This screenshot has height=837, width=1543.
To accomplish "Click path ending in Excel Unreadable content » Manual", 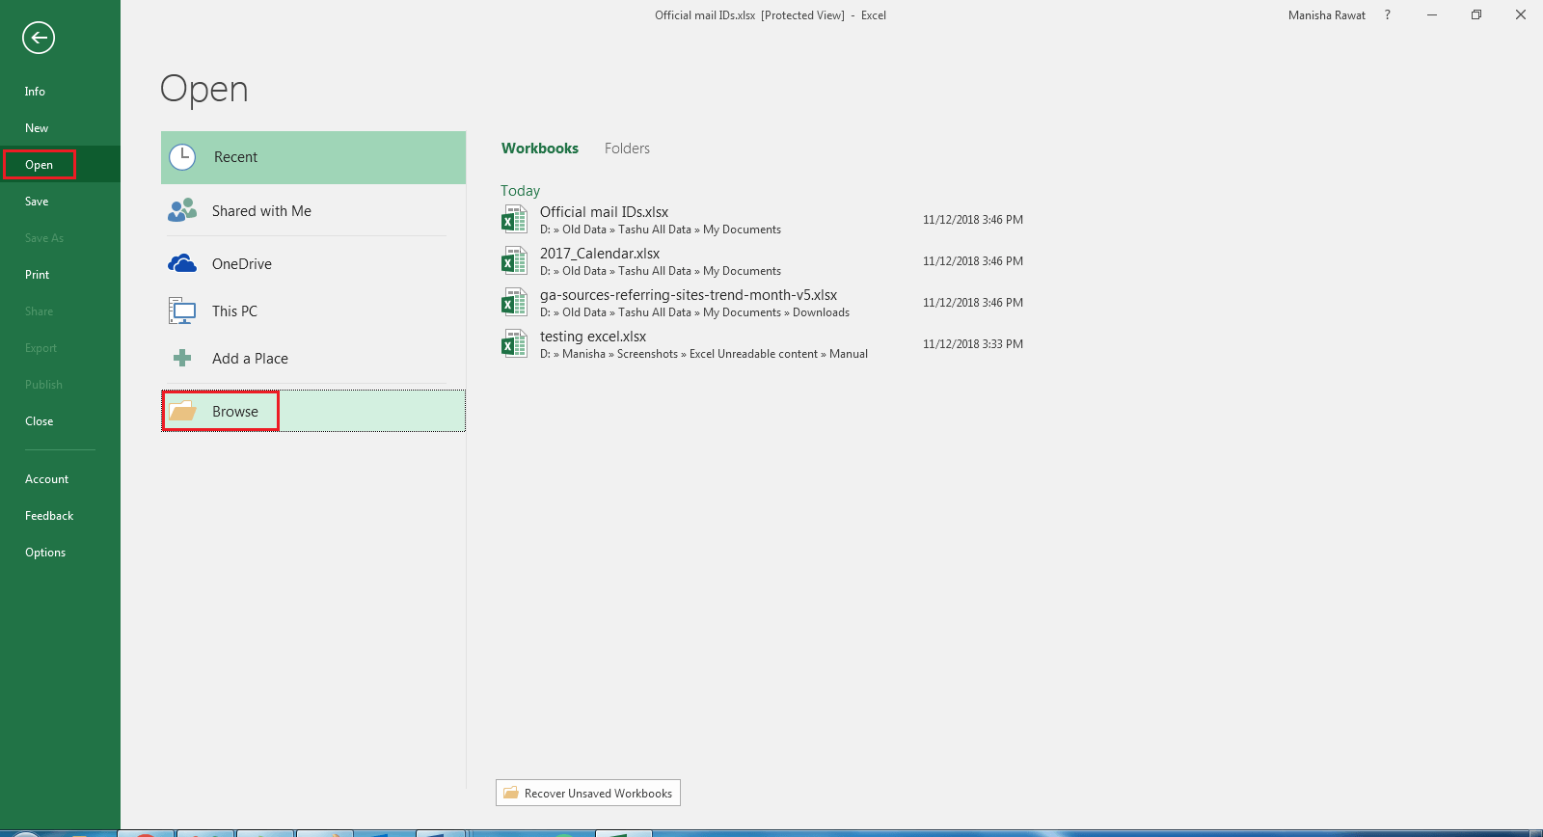I will click(704, 354).
